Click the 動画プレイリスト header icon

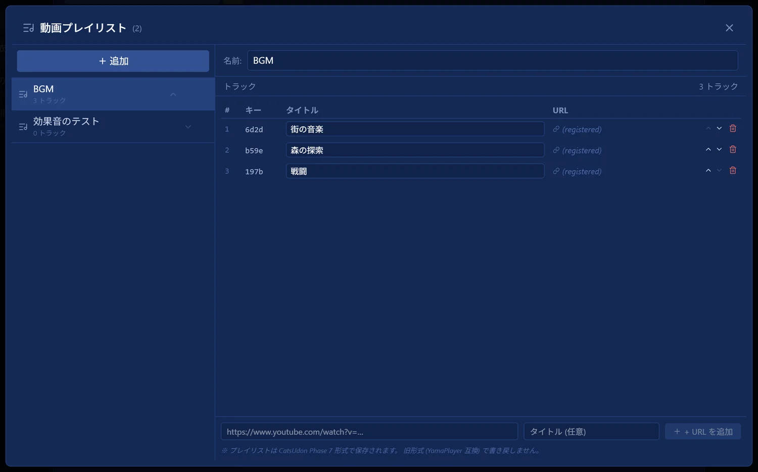(x=28, y=28)
